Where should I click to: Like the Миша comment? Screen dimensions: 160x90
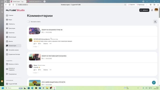34,70
